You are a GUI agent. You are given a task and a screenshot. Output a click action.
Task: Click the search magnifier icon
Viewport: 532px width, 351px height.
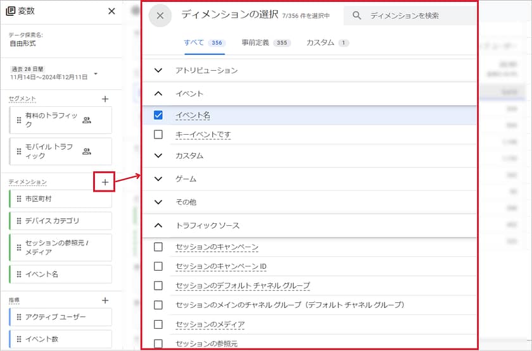pyautogui.click(x=357, y=16)
